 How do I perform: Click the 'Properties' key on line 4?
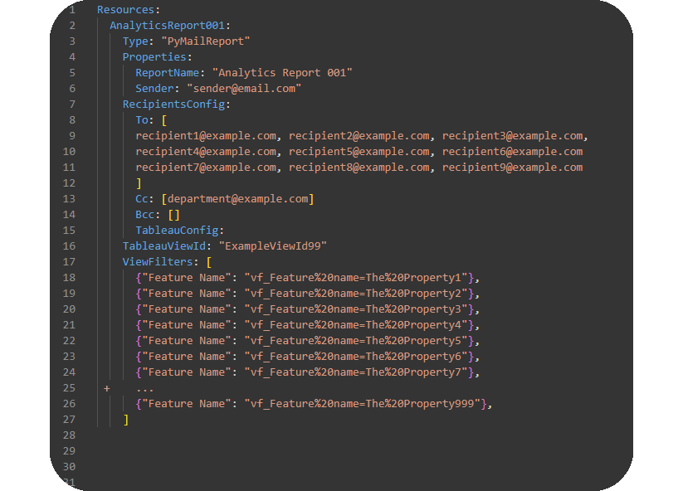pos(154,57)
